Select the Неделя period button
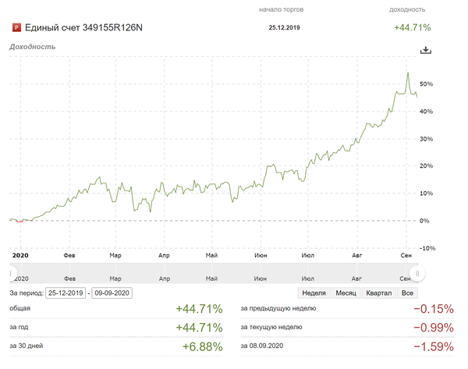 [x=314, y=293]
